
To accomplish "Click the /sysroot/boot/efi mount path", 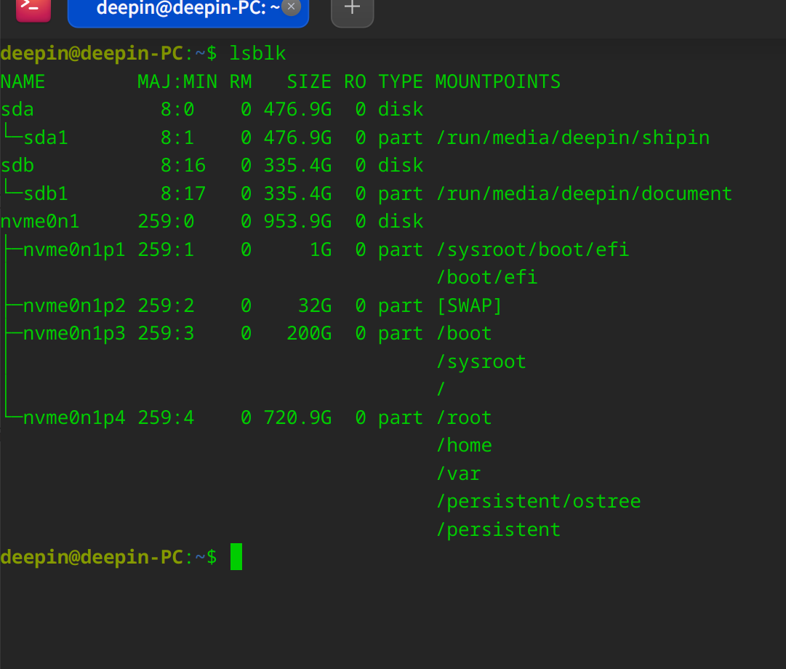I will (532, 249).
